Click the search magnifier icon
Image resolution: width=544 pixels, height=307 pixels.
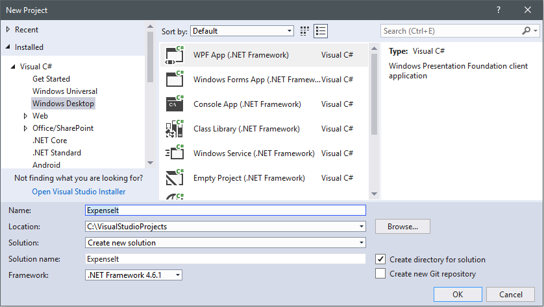pos(526,31)
